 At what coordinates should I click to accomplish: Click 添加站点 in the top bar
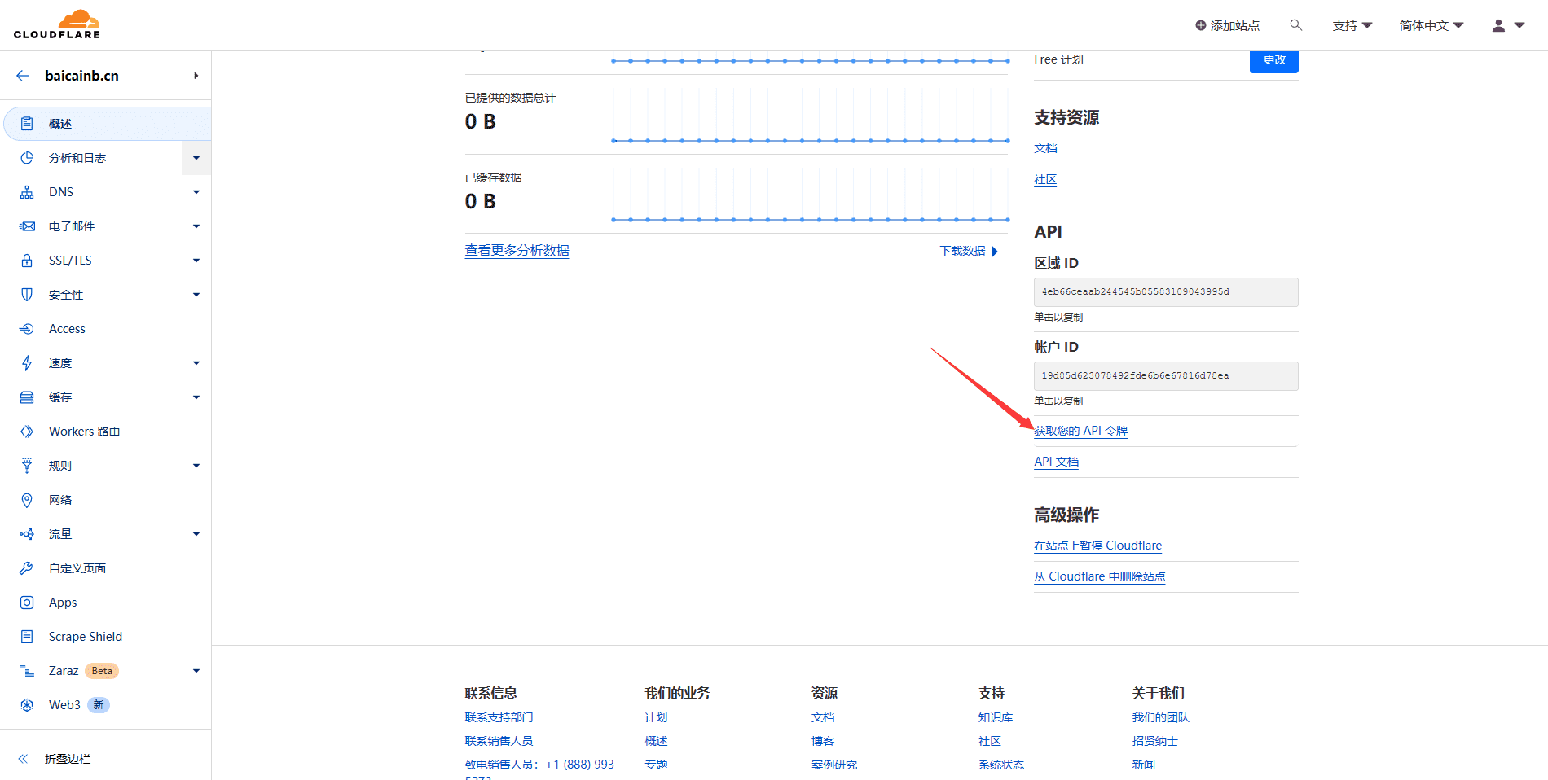coord(1228,25)
